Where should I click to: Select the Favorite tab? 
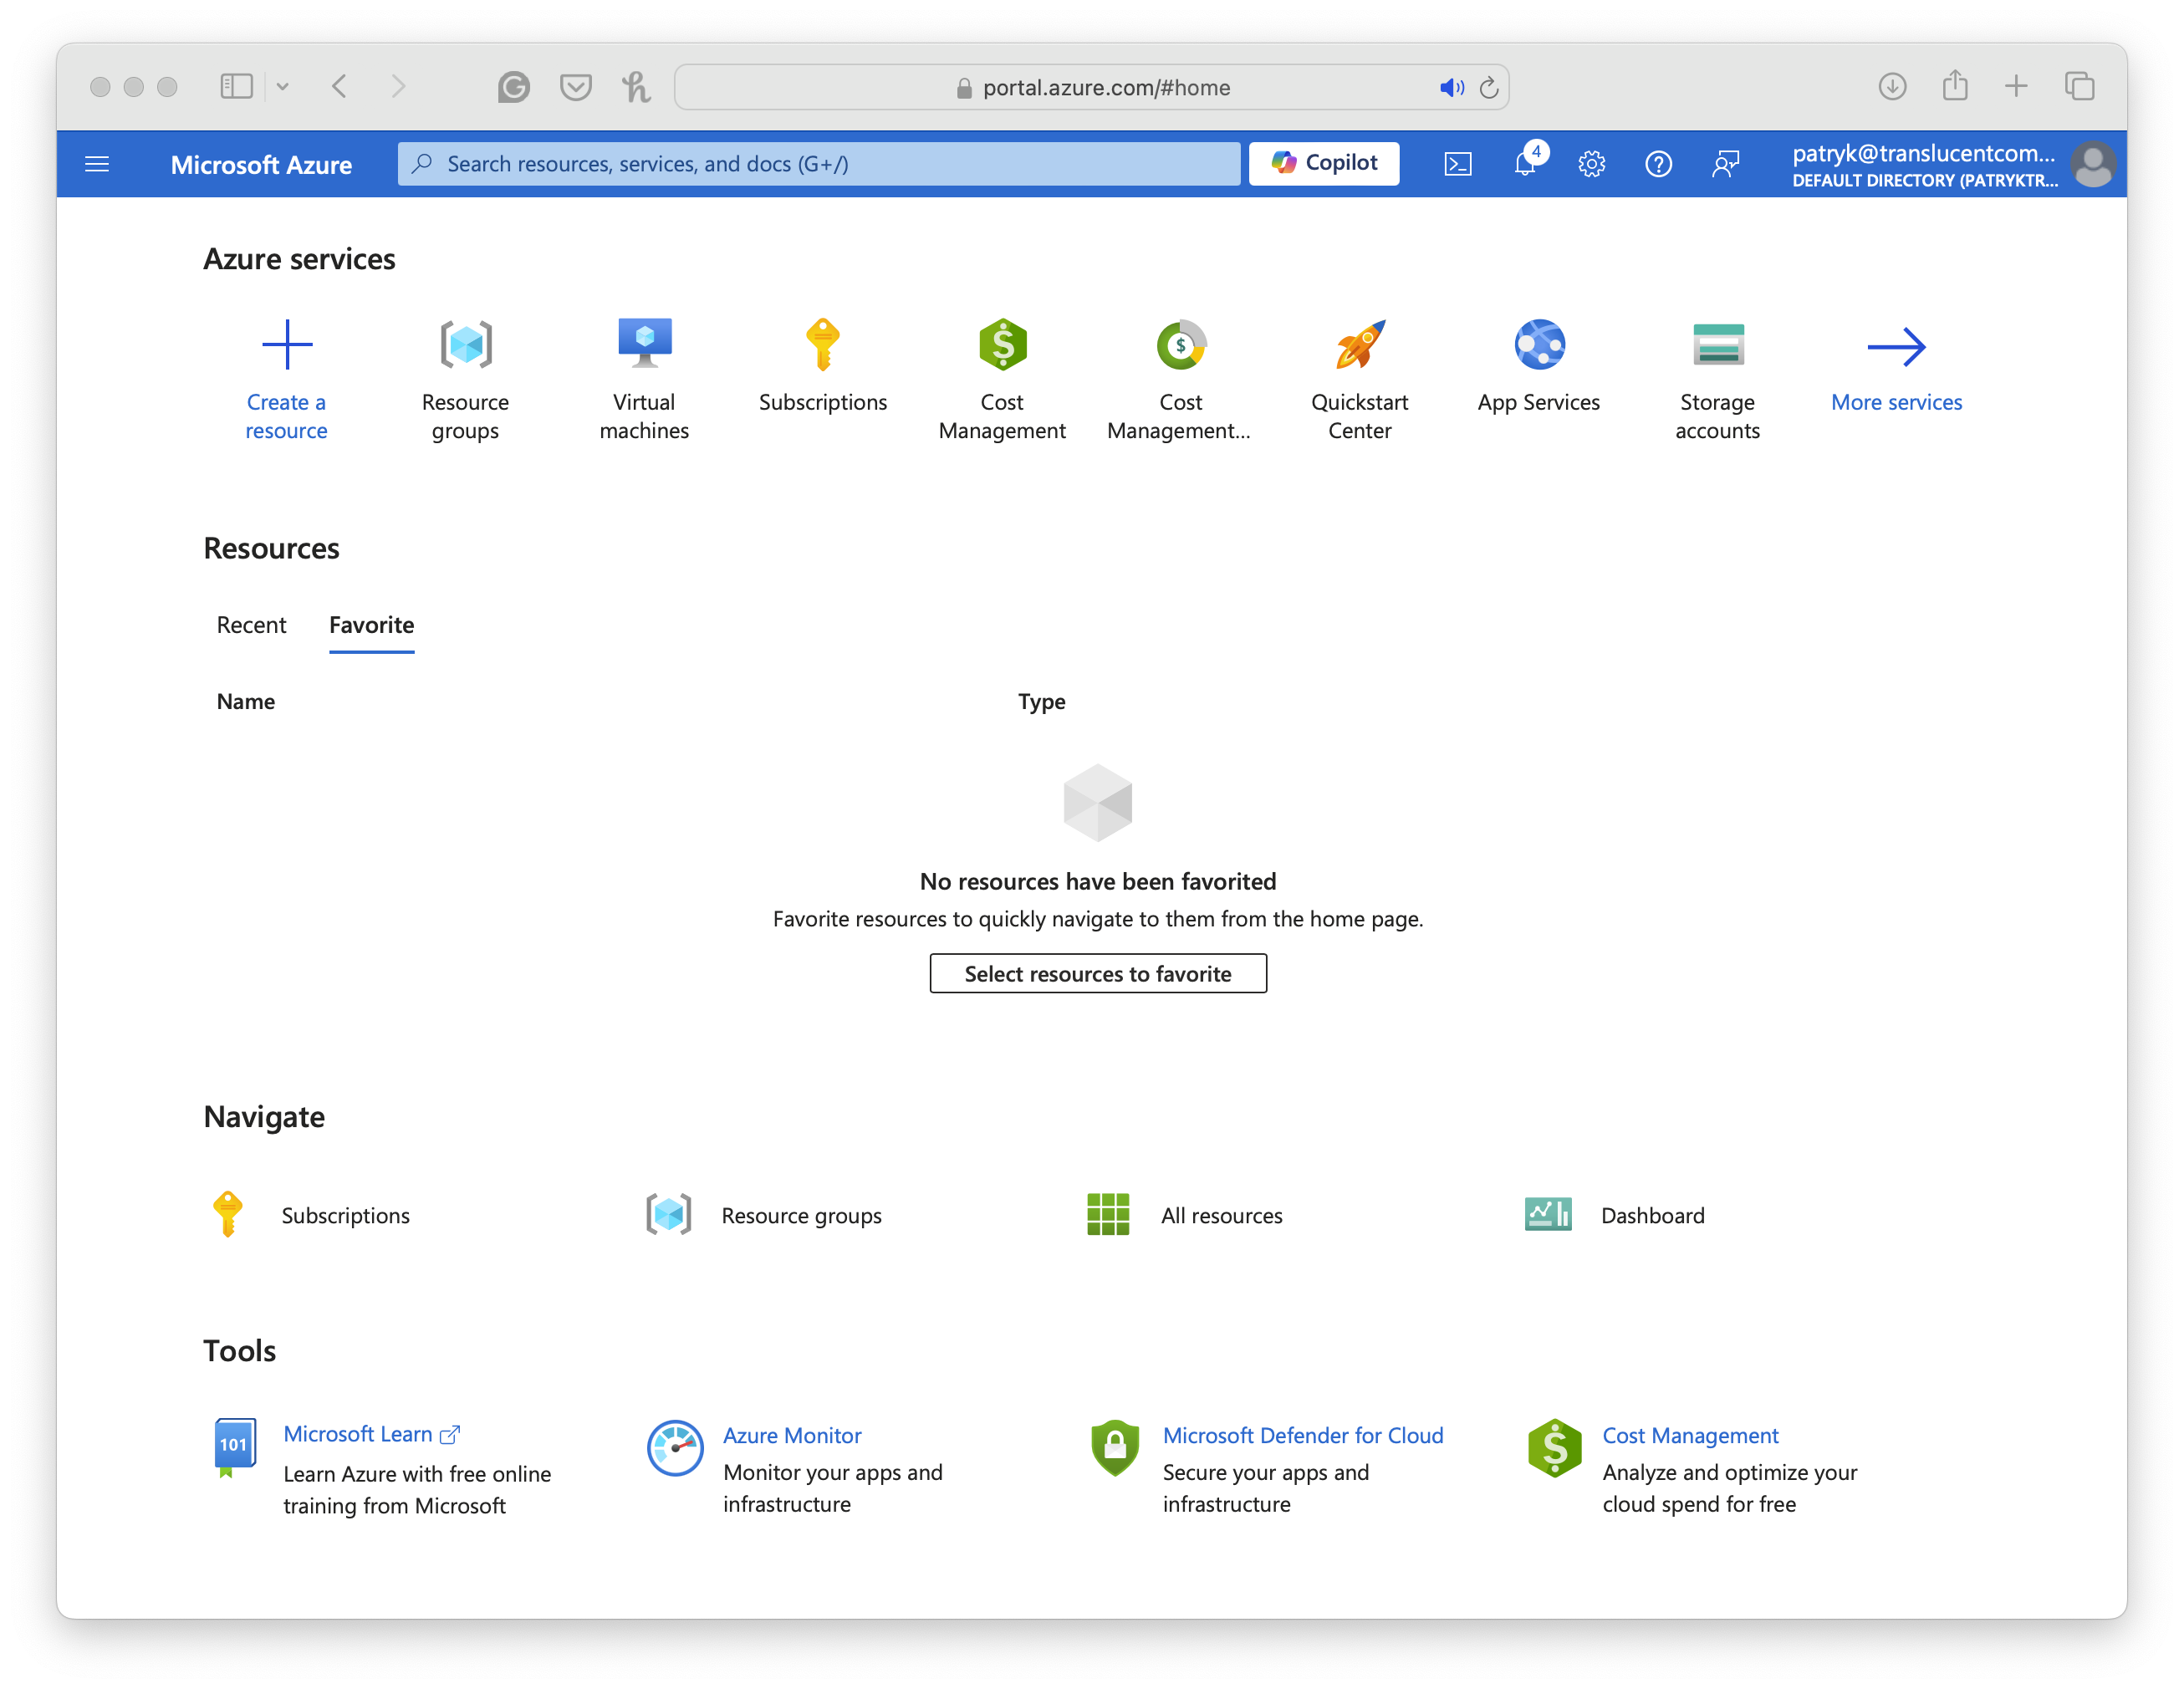tap(371, 625)
